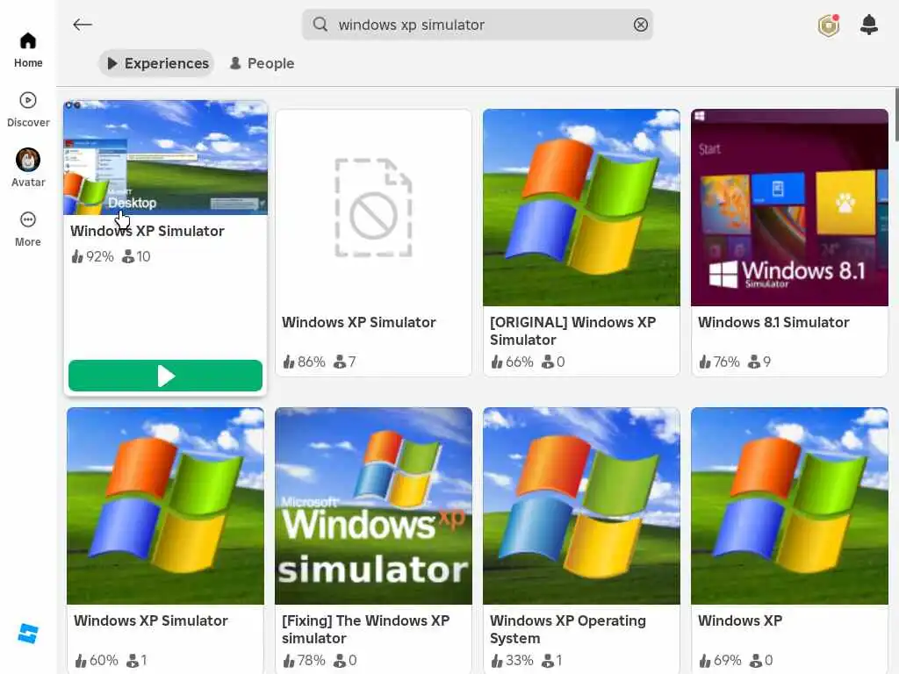Click the vertical scrollbar on the right
The image size is (899, 674).
[x=896, y=115]
